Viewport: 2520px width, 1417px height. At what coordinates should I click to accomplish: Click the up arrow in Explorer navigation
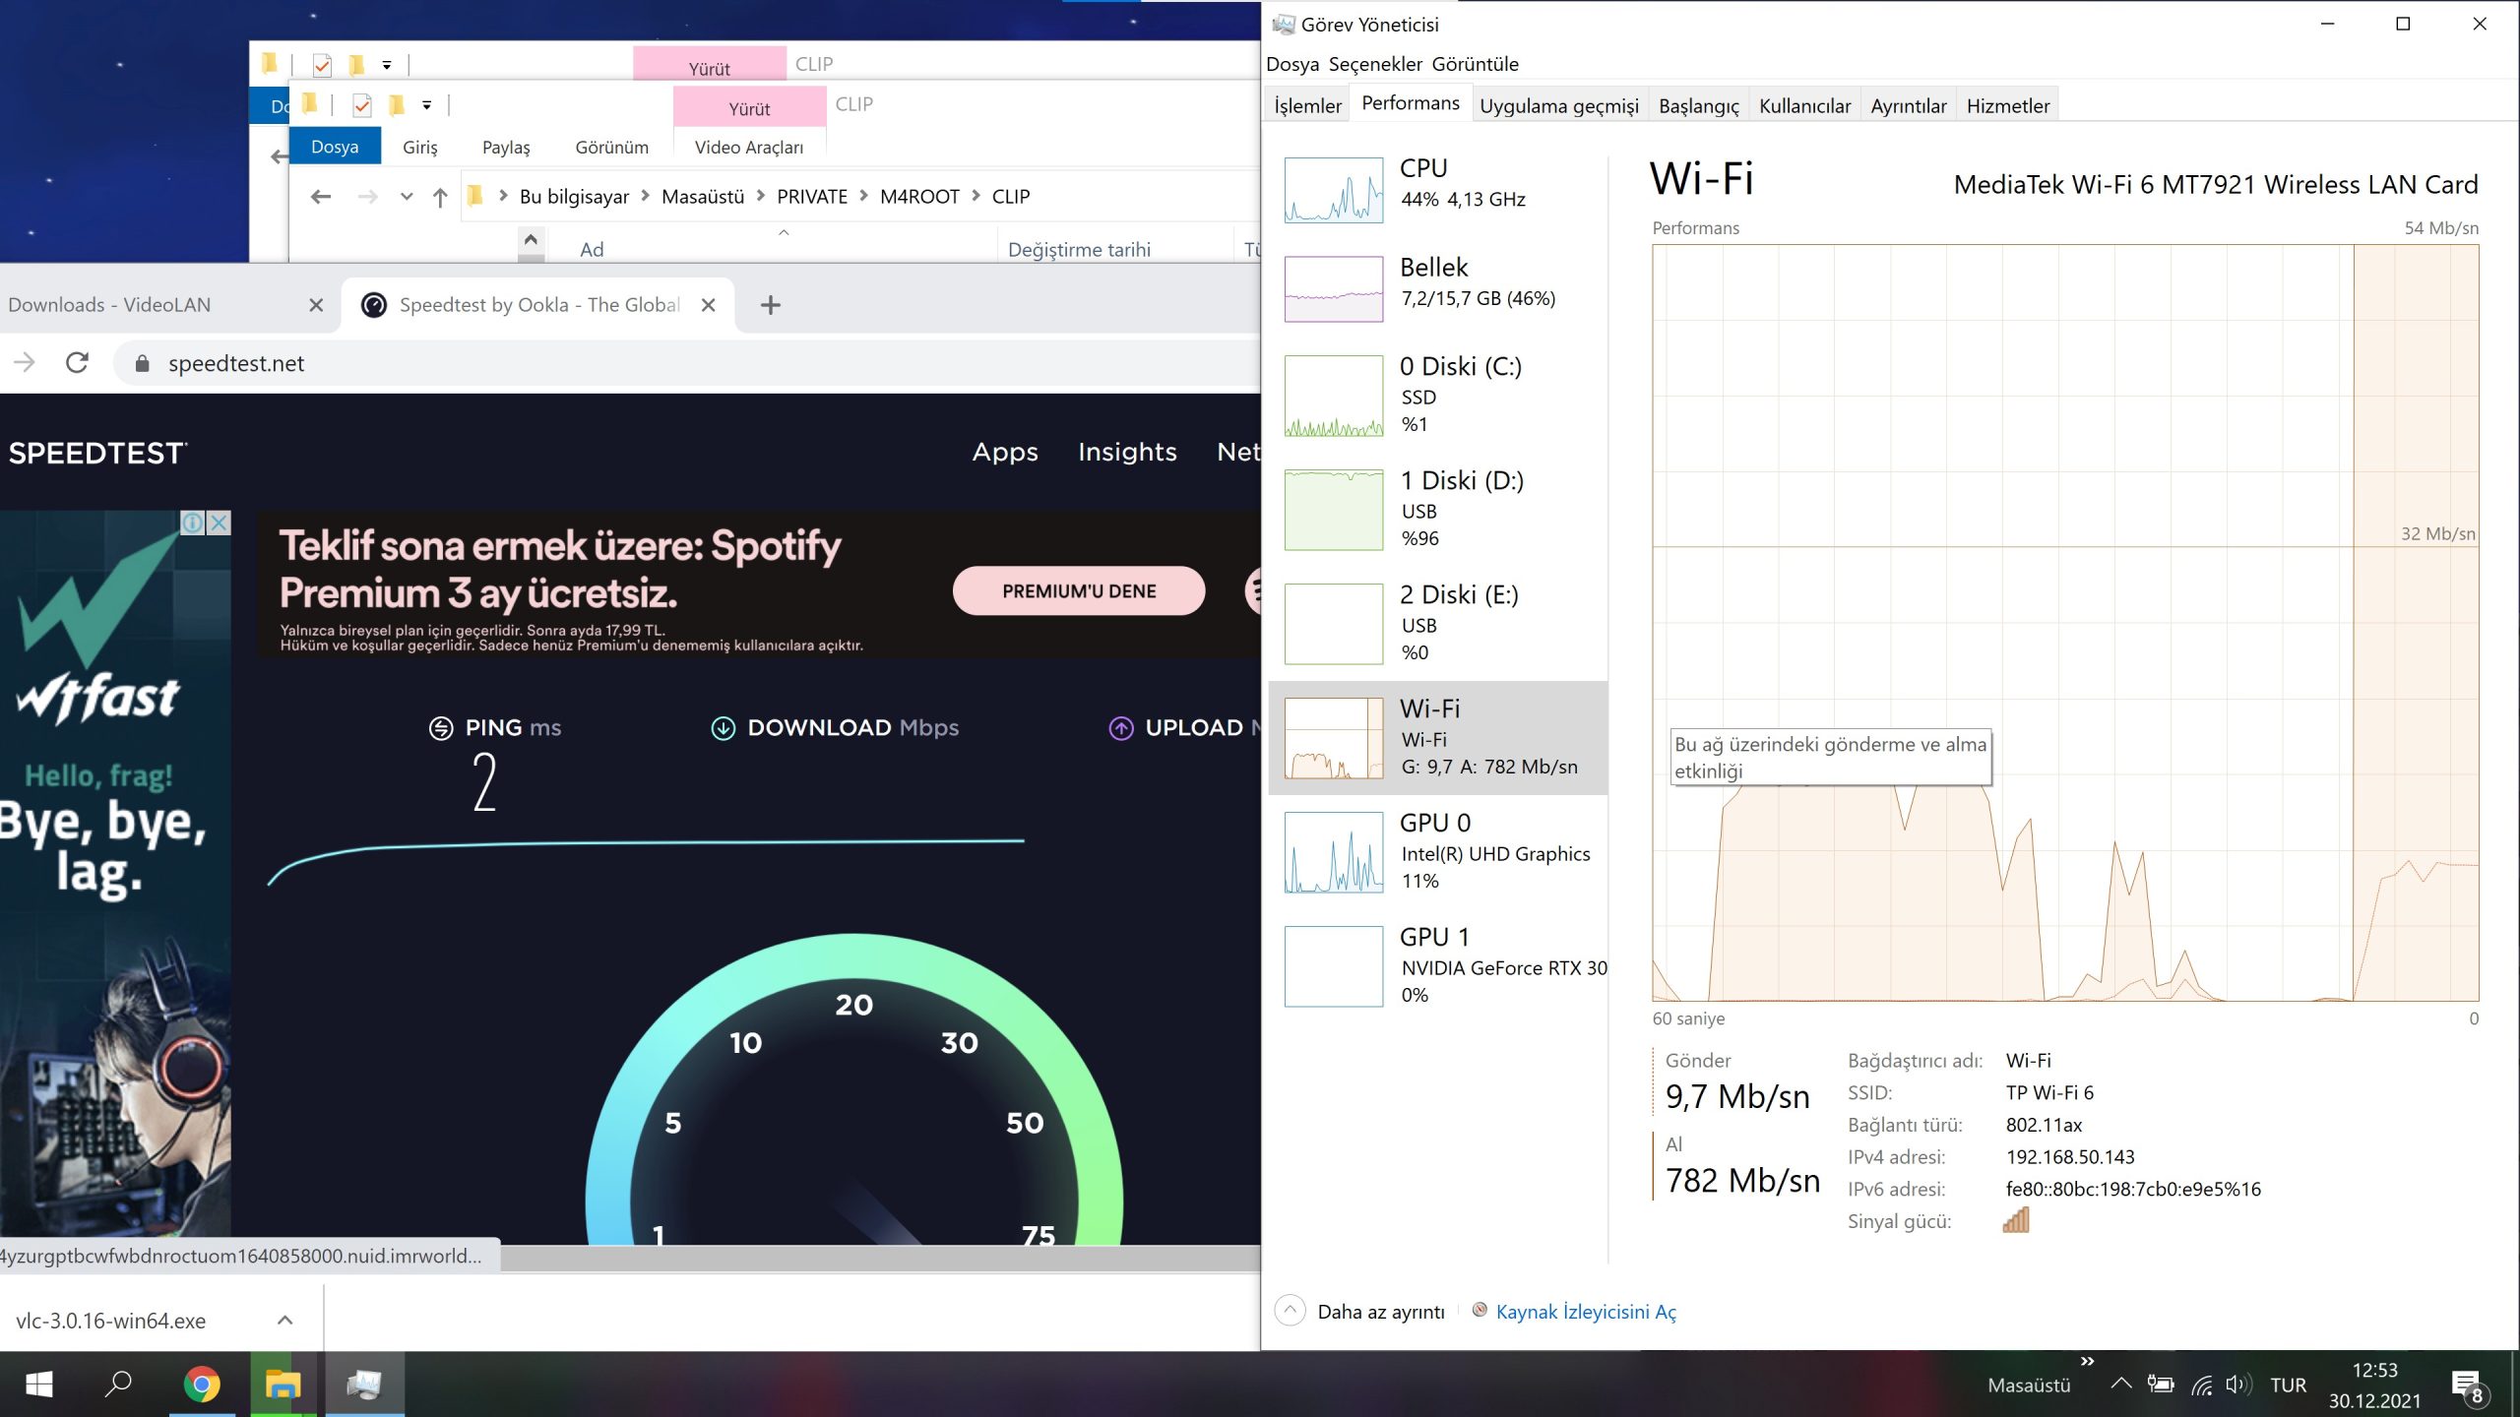click(440, 197)
